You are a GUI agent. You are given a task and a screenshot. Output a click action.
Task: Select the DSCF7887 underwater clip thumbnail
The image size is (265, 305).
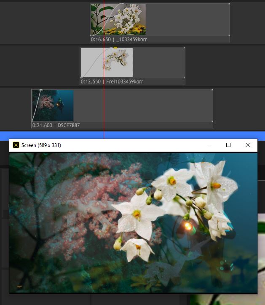click(53, 105)
